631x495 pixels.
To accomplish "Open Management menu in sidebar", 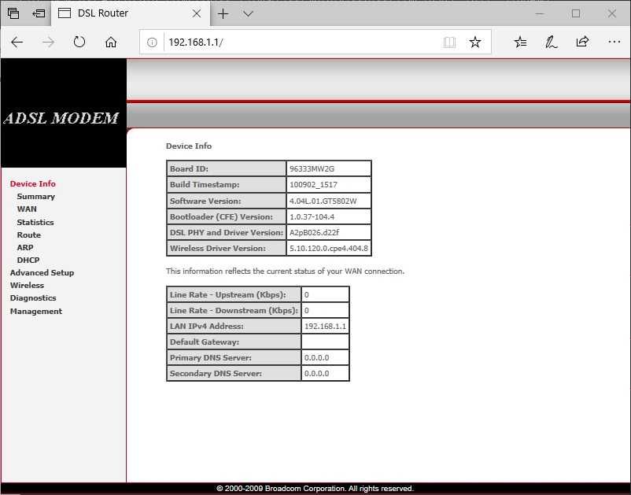I will click(36, 311).
